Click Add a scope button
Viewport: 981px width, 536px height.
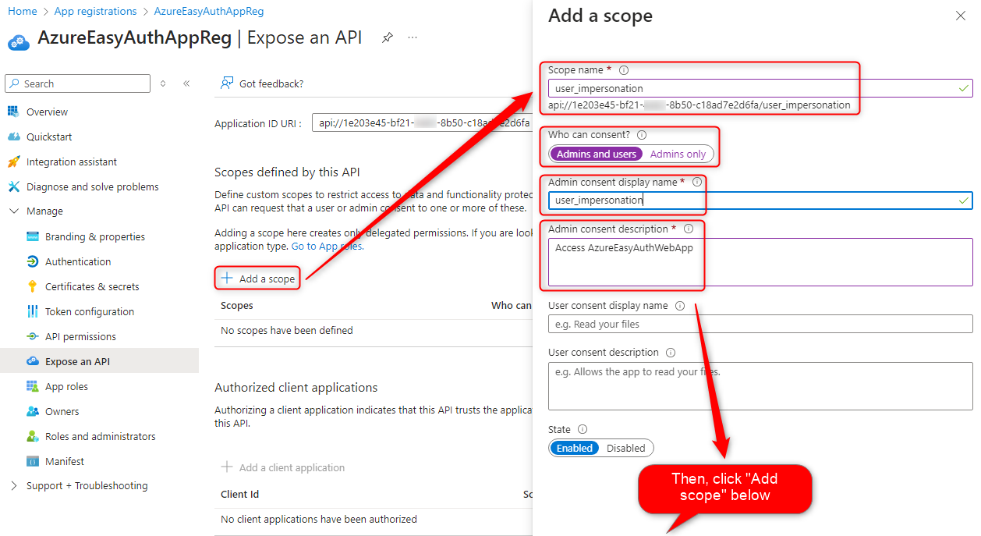[x=257, y=278]
